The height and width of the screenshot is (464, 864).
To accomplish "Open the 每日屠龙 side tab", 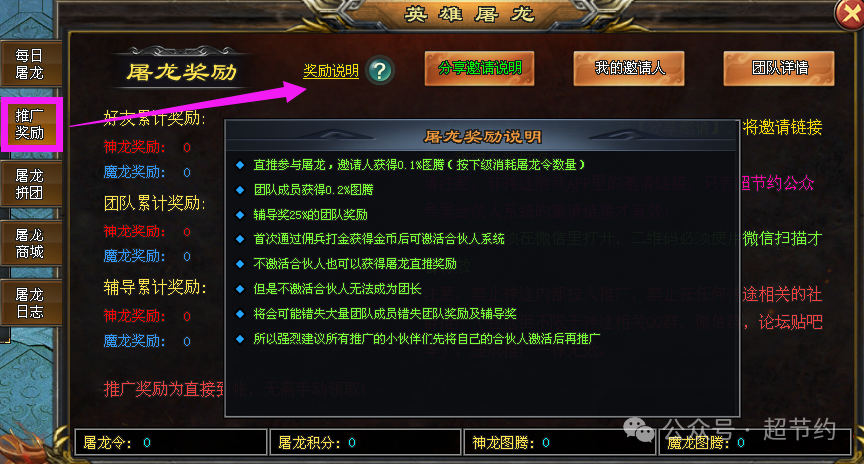I will point(30,63).
